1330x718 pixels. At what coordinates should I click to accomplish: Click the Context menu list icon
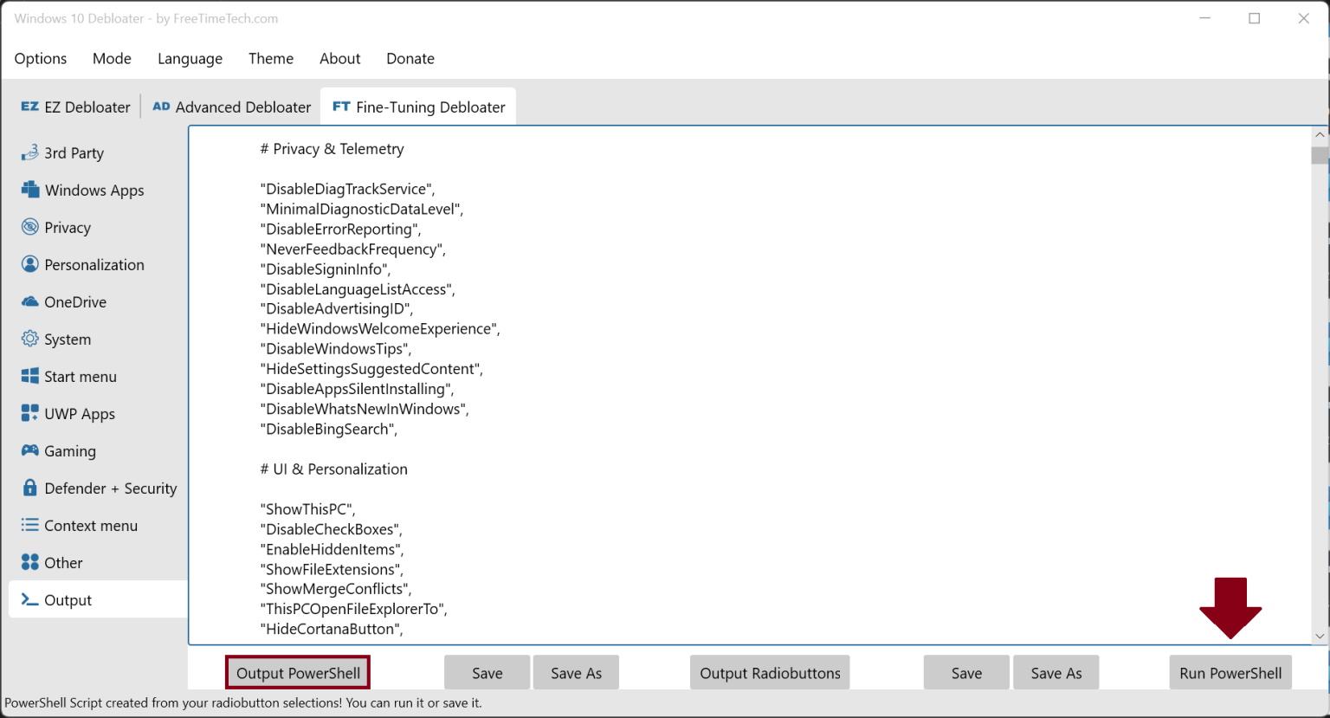point(30,525)
